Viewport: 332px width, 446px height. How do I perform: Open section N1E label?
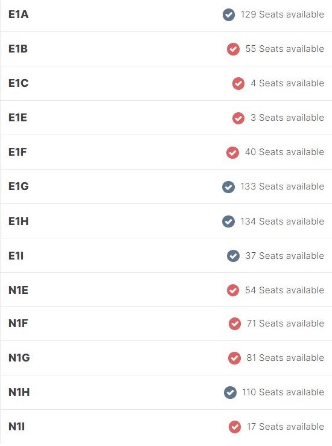click(18, 290)
